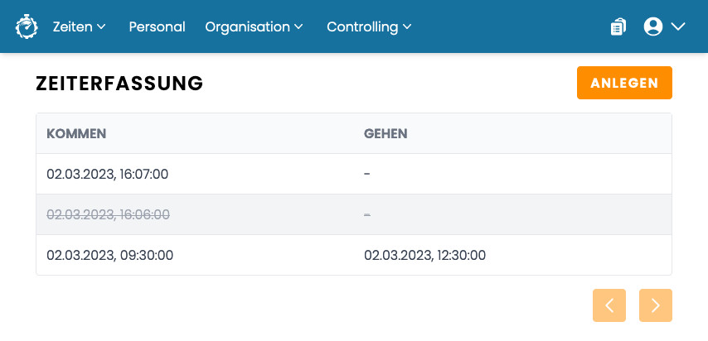
Task: Sort by the KOMMEN column header
Action: (x=76, y=133)
